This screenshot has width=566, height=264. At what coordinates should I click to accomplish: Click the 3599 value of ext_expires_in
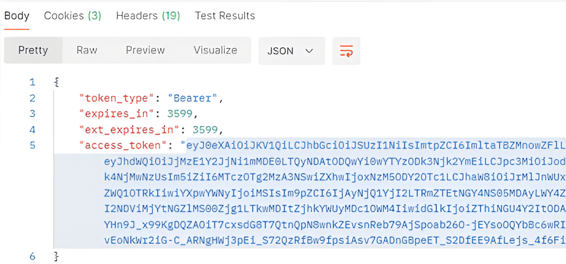point(205,130)
